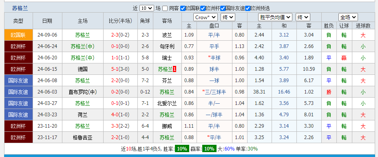Open the 终 dropdown beside 胜平负均值
378x157 pixels.
(303, 17)
